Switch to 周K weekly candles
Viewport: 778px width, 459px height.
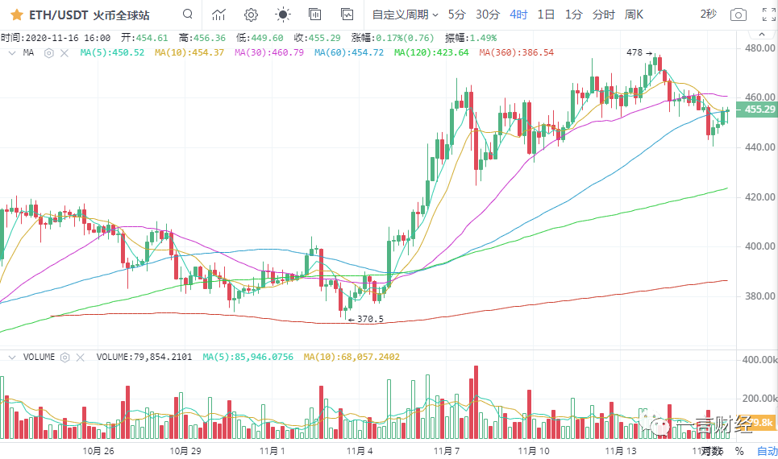(x=634, y=14)
